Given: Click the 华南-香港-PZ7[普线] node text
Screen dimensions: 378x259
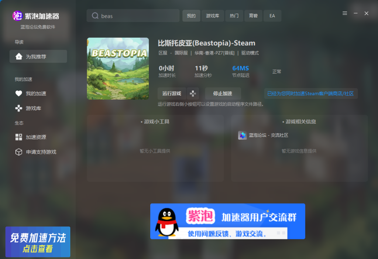Looking at the screenshot, I should [214, 53].
